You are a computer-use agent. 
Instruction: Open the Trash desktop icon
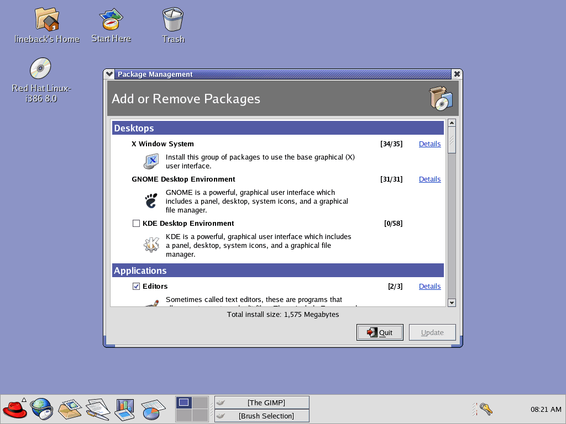tap(173, 20)
